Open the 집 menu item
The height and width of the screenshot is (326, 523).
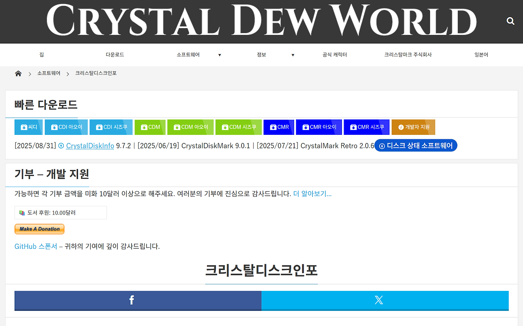[x=42, y=55]
